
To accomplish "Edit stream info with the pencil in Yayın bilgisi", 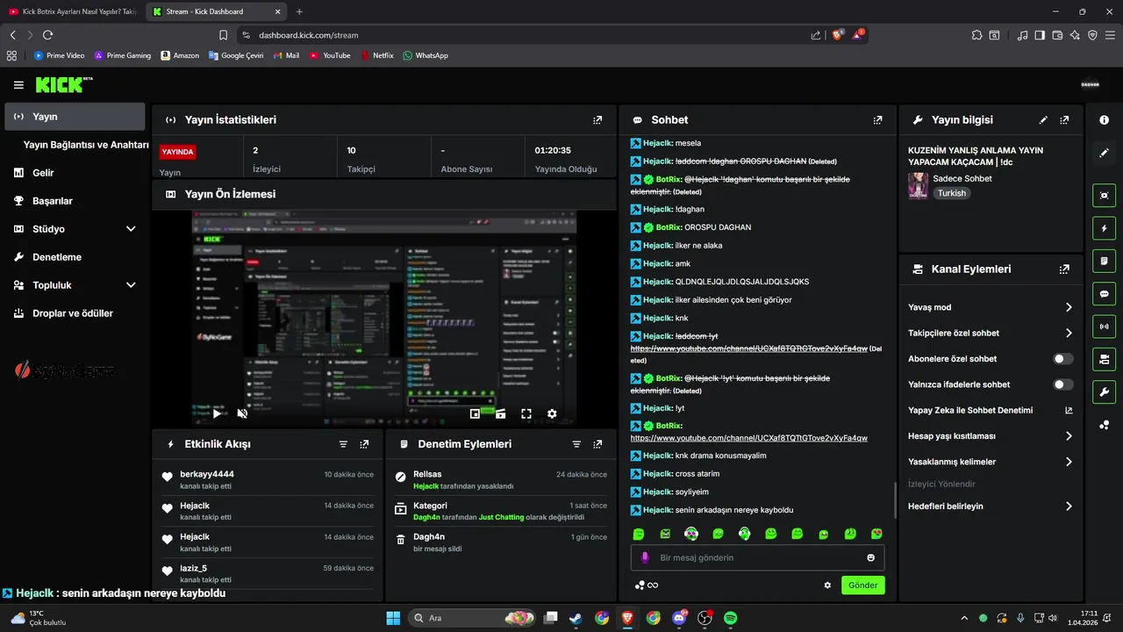I will tap(1043, 120).
